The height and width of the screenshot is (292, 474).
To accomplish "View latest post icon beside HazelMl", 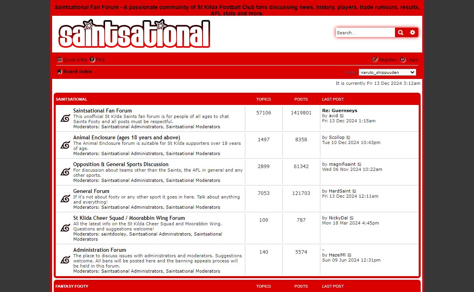I will (x=350, y=255).
